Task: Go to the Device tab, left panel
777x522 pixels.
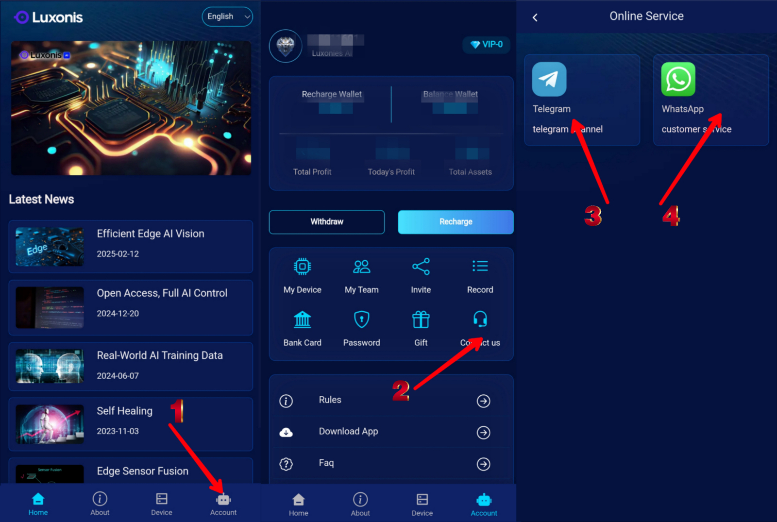Action: [161, 504]
